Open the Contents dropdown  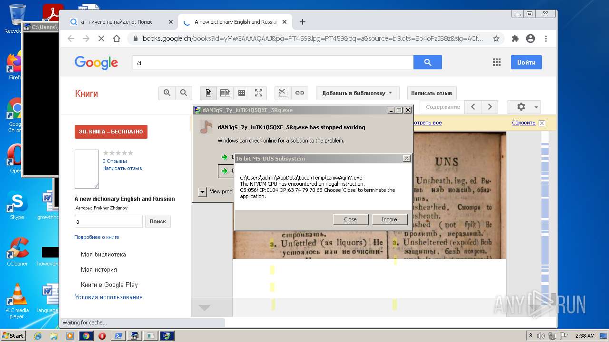point(443,107)
